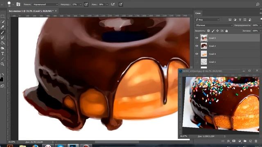Open the Brush Settings panel icon
The height and width of the screenshot is (147, 262).
(x=18, y=4)
